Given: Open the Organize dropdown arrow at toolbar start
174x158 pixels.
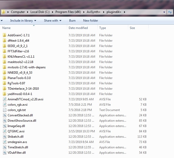Looking at the screenshot, I should pyautogui.click(x=2, y=21).
